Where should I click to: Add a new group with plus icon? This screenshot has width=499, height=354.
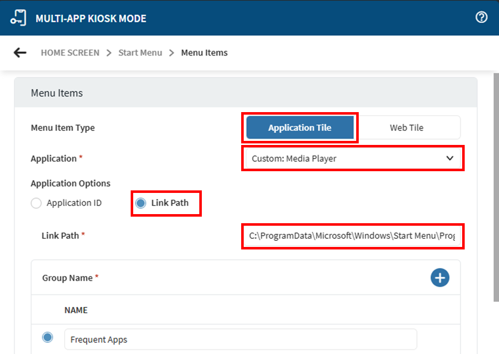point(439,277)
